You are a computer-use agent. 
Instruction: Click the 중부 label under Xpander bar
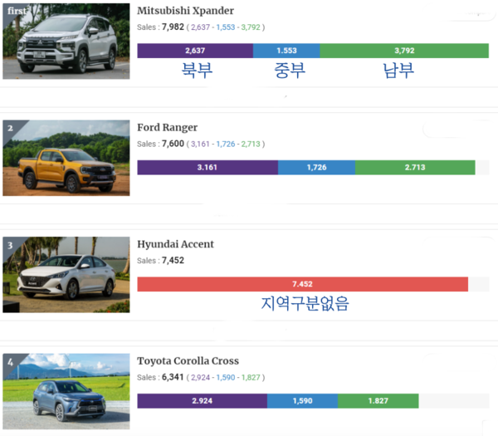pos(290,71)
